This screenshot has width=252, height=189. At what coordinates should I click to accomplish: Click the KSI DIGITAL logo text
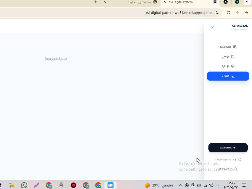pos(239,26)
